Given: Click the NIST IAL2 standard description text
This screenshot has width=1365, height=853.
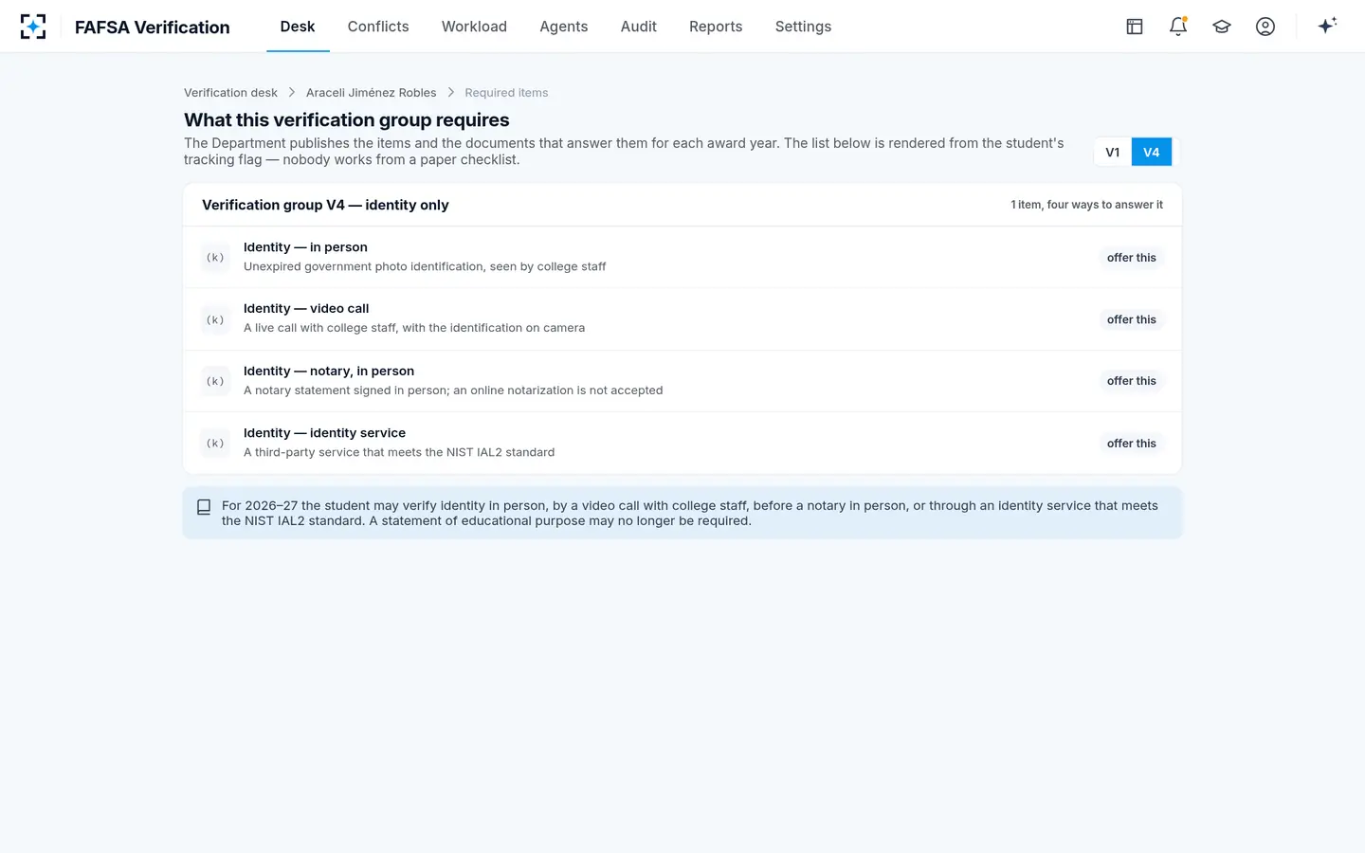Looking at the screenshot, I should point(399,452).
